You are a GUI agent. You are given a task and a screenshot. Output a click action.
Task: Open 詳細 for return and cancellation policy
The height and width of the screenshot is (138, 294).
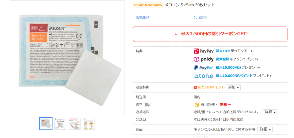tap(265, 129)
